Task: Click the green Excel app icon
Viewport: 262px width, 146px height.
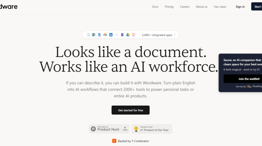Action: 93,35
